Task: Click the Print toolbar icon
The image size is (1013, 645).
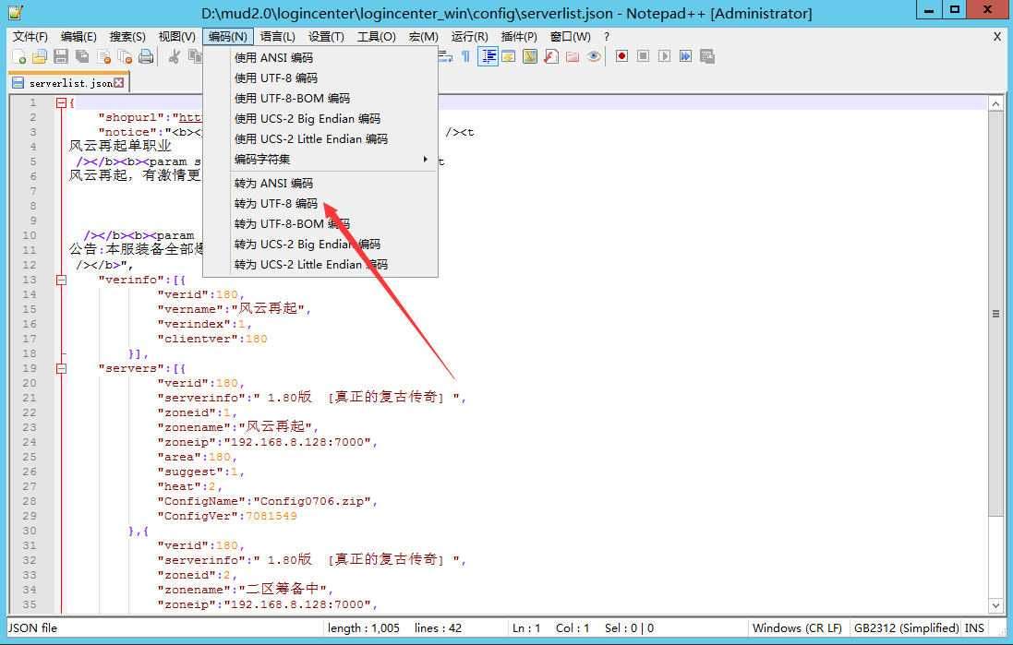Action: (x=146, y=56)
